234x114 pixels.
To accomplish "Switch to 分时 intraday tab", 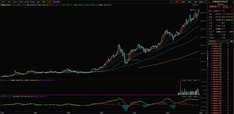I will pyautogui.click(x=3, y=2).
